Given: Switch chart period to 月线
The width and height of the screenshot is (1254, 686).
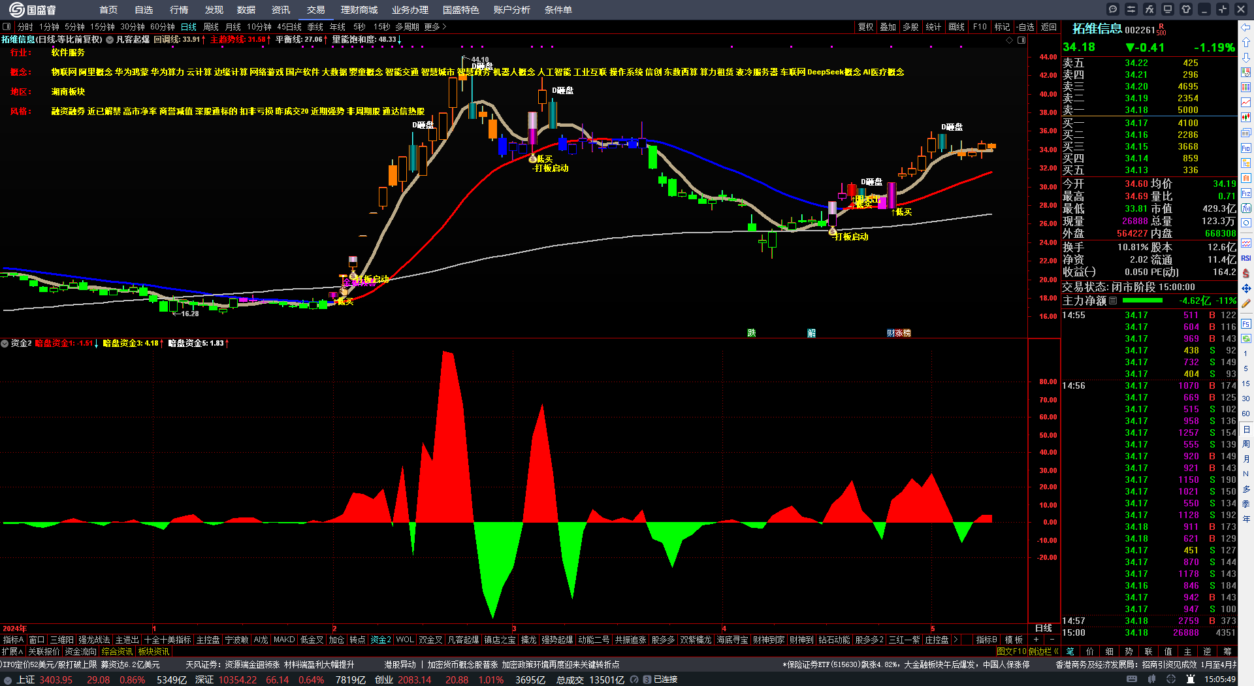Looking at the screenshot, I should (x=233, y=27).
